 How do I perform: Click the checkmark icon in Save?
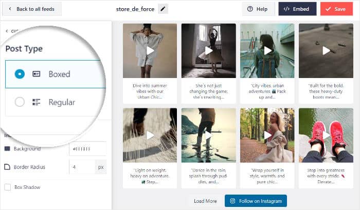pyautogui.click(x=328, y=9)
